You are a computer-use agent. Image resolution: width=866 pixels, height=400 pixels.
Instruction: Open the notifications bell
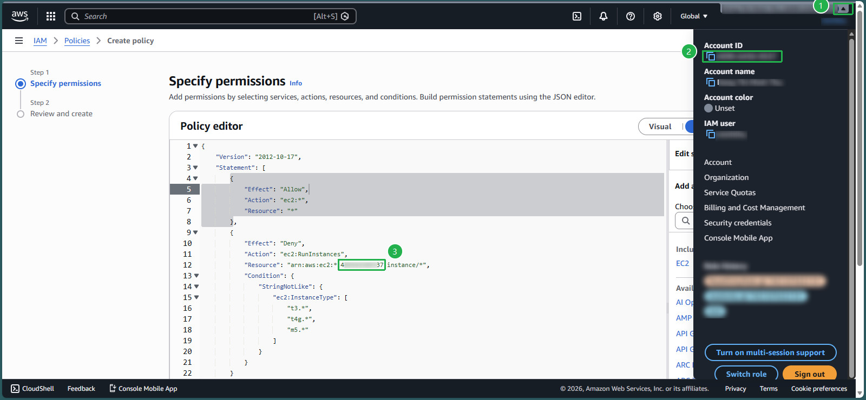pos(603,16)
